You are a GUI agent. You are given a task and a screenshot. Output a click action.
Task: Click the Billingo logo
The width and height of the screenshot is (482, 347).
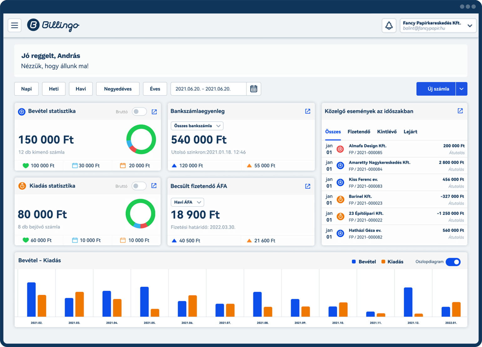[53, 25]
